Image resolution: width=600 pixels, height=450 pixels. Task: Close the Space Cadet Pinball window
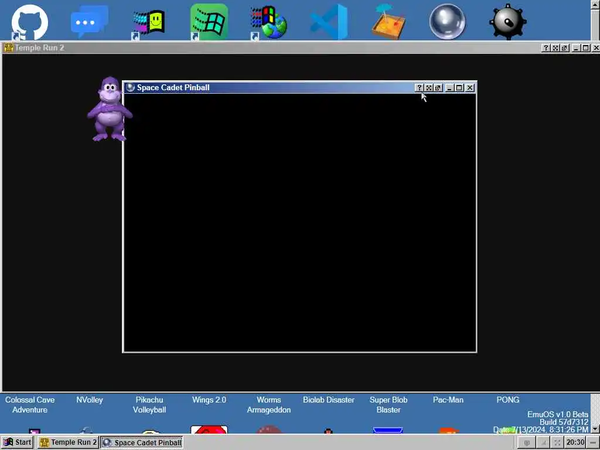470,88
